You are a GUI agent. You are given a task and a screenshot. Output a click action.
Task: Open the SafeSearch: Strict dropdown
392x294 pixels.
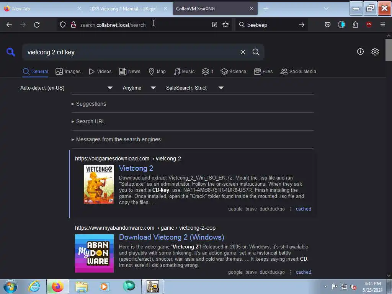[195, 88]
